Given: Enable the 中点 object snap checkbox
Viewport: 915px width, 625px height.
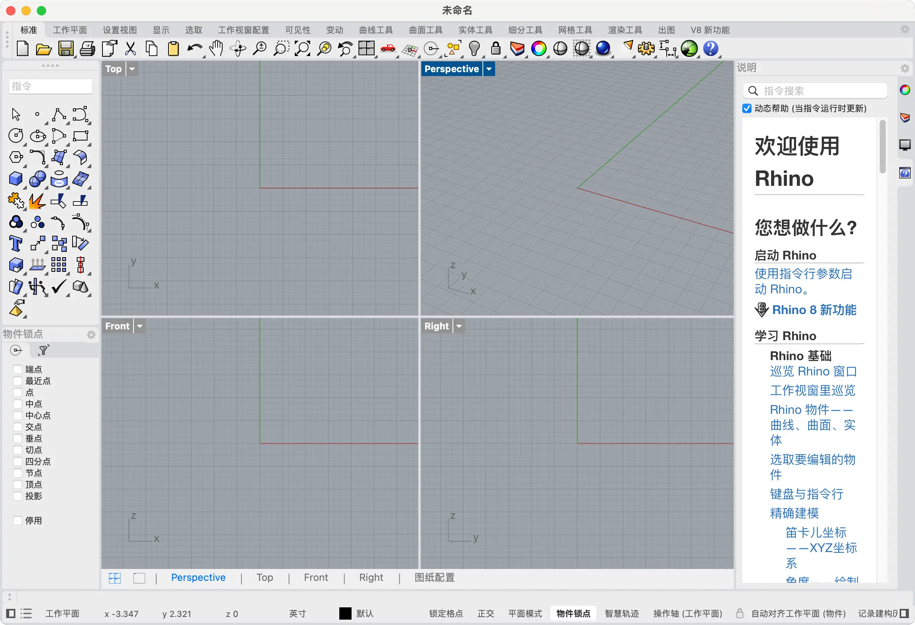Looking at the screenshot, I should click(17, 404).
